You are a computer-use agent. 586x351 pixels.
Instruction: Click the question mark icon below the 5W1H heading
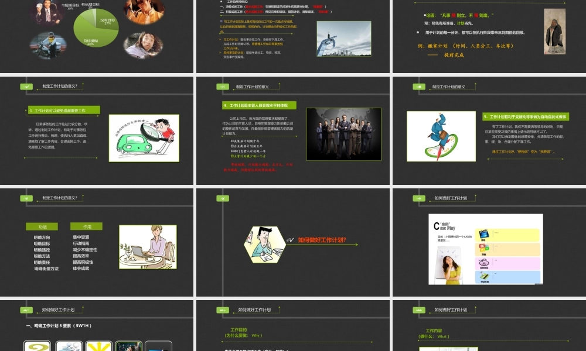38,346
